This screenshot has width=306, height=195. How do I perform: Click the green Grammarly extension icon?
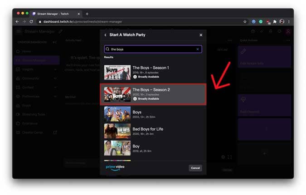261,22
